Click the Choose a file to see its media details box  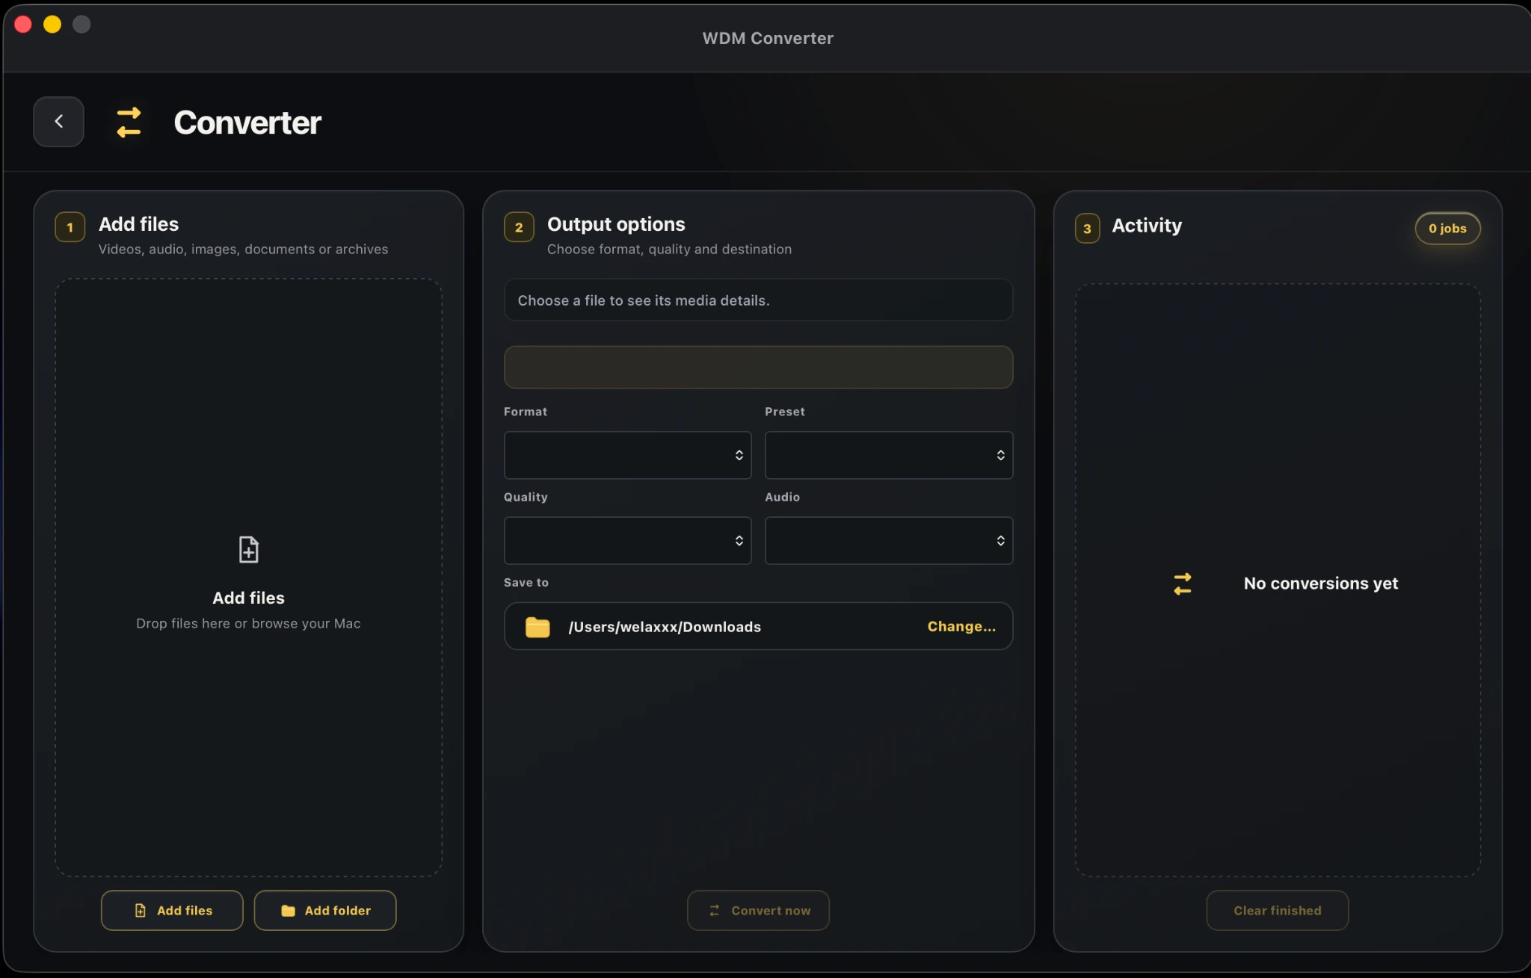758,300
